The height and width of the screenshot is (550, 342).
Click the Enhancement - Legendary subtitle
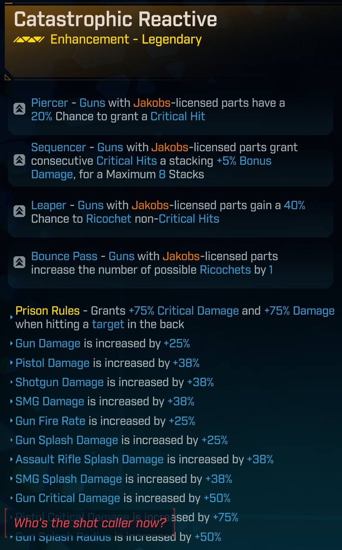click(126, 40)
